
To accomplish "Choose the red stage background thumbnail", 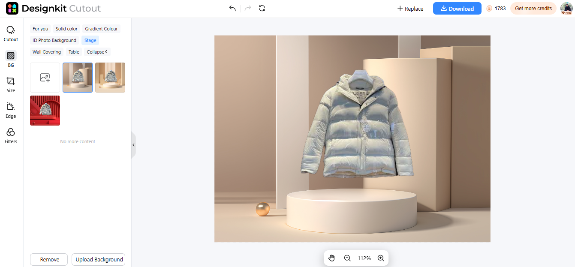I will (x=45, y=111).
